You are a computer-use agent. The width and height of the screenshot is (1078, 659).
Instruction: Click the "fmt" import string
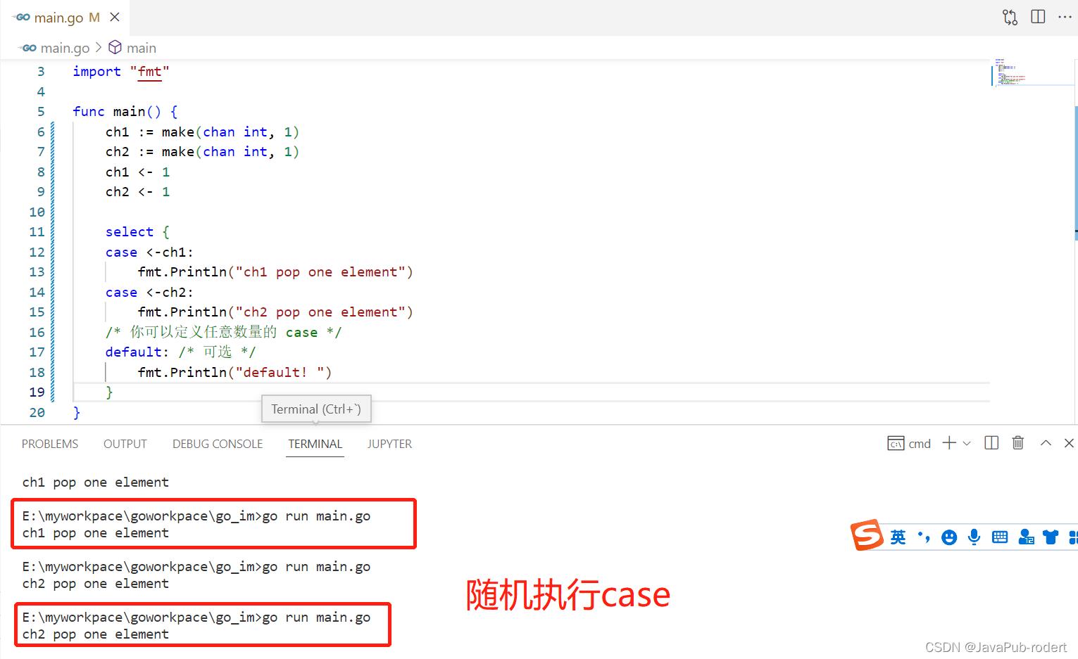149,71
